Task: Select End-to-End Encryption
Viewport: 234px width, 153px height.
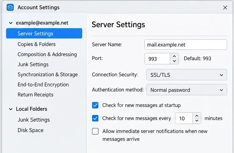Action: click(43, 84)
